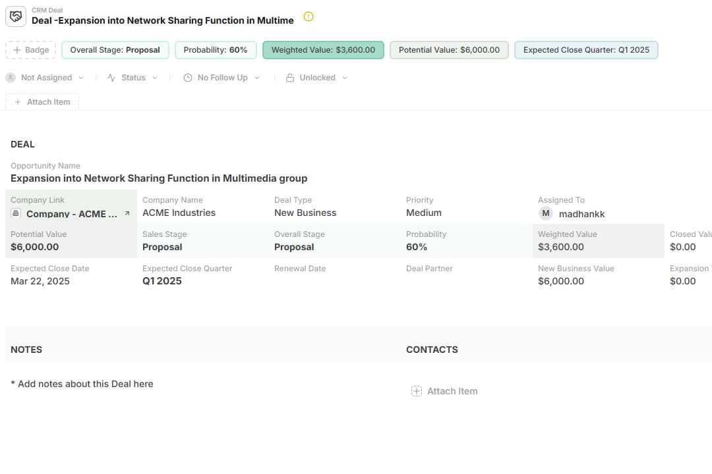Click the New Business deal type
Screen dimensions: 712x474
click(305, 213)
